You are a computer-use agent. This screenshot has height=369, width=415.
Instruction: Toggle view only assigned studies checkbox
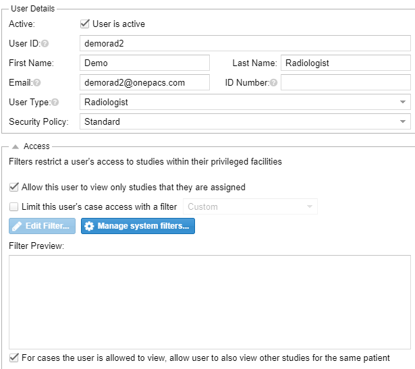[x=13, y=187]
